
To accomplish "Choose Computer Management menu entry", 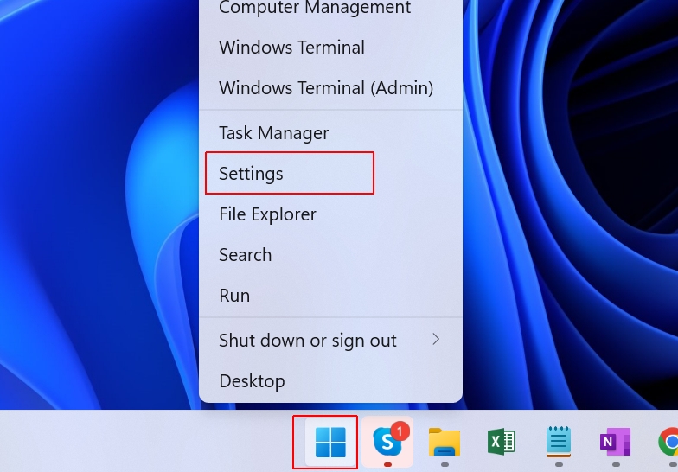I will [x=330, y=7].
